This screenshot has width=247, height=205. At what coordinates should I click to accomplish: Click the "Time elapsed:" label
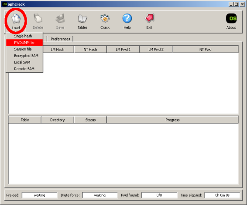coord(191,195)
